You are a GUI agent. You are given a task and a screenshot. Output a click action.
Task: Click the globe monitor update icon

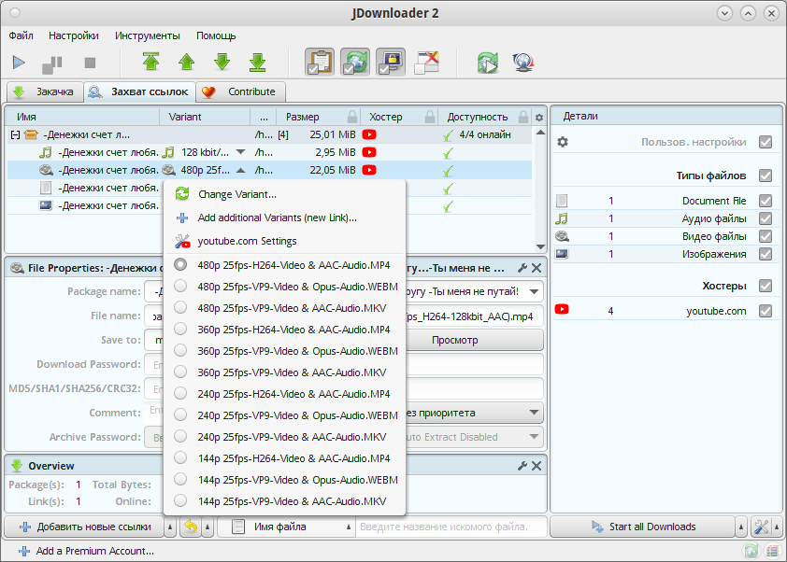click(x=523, y=63)
